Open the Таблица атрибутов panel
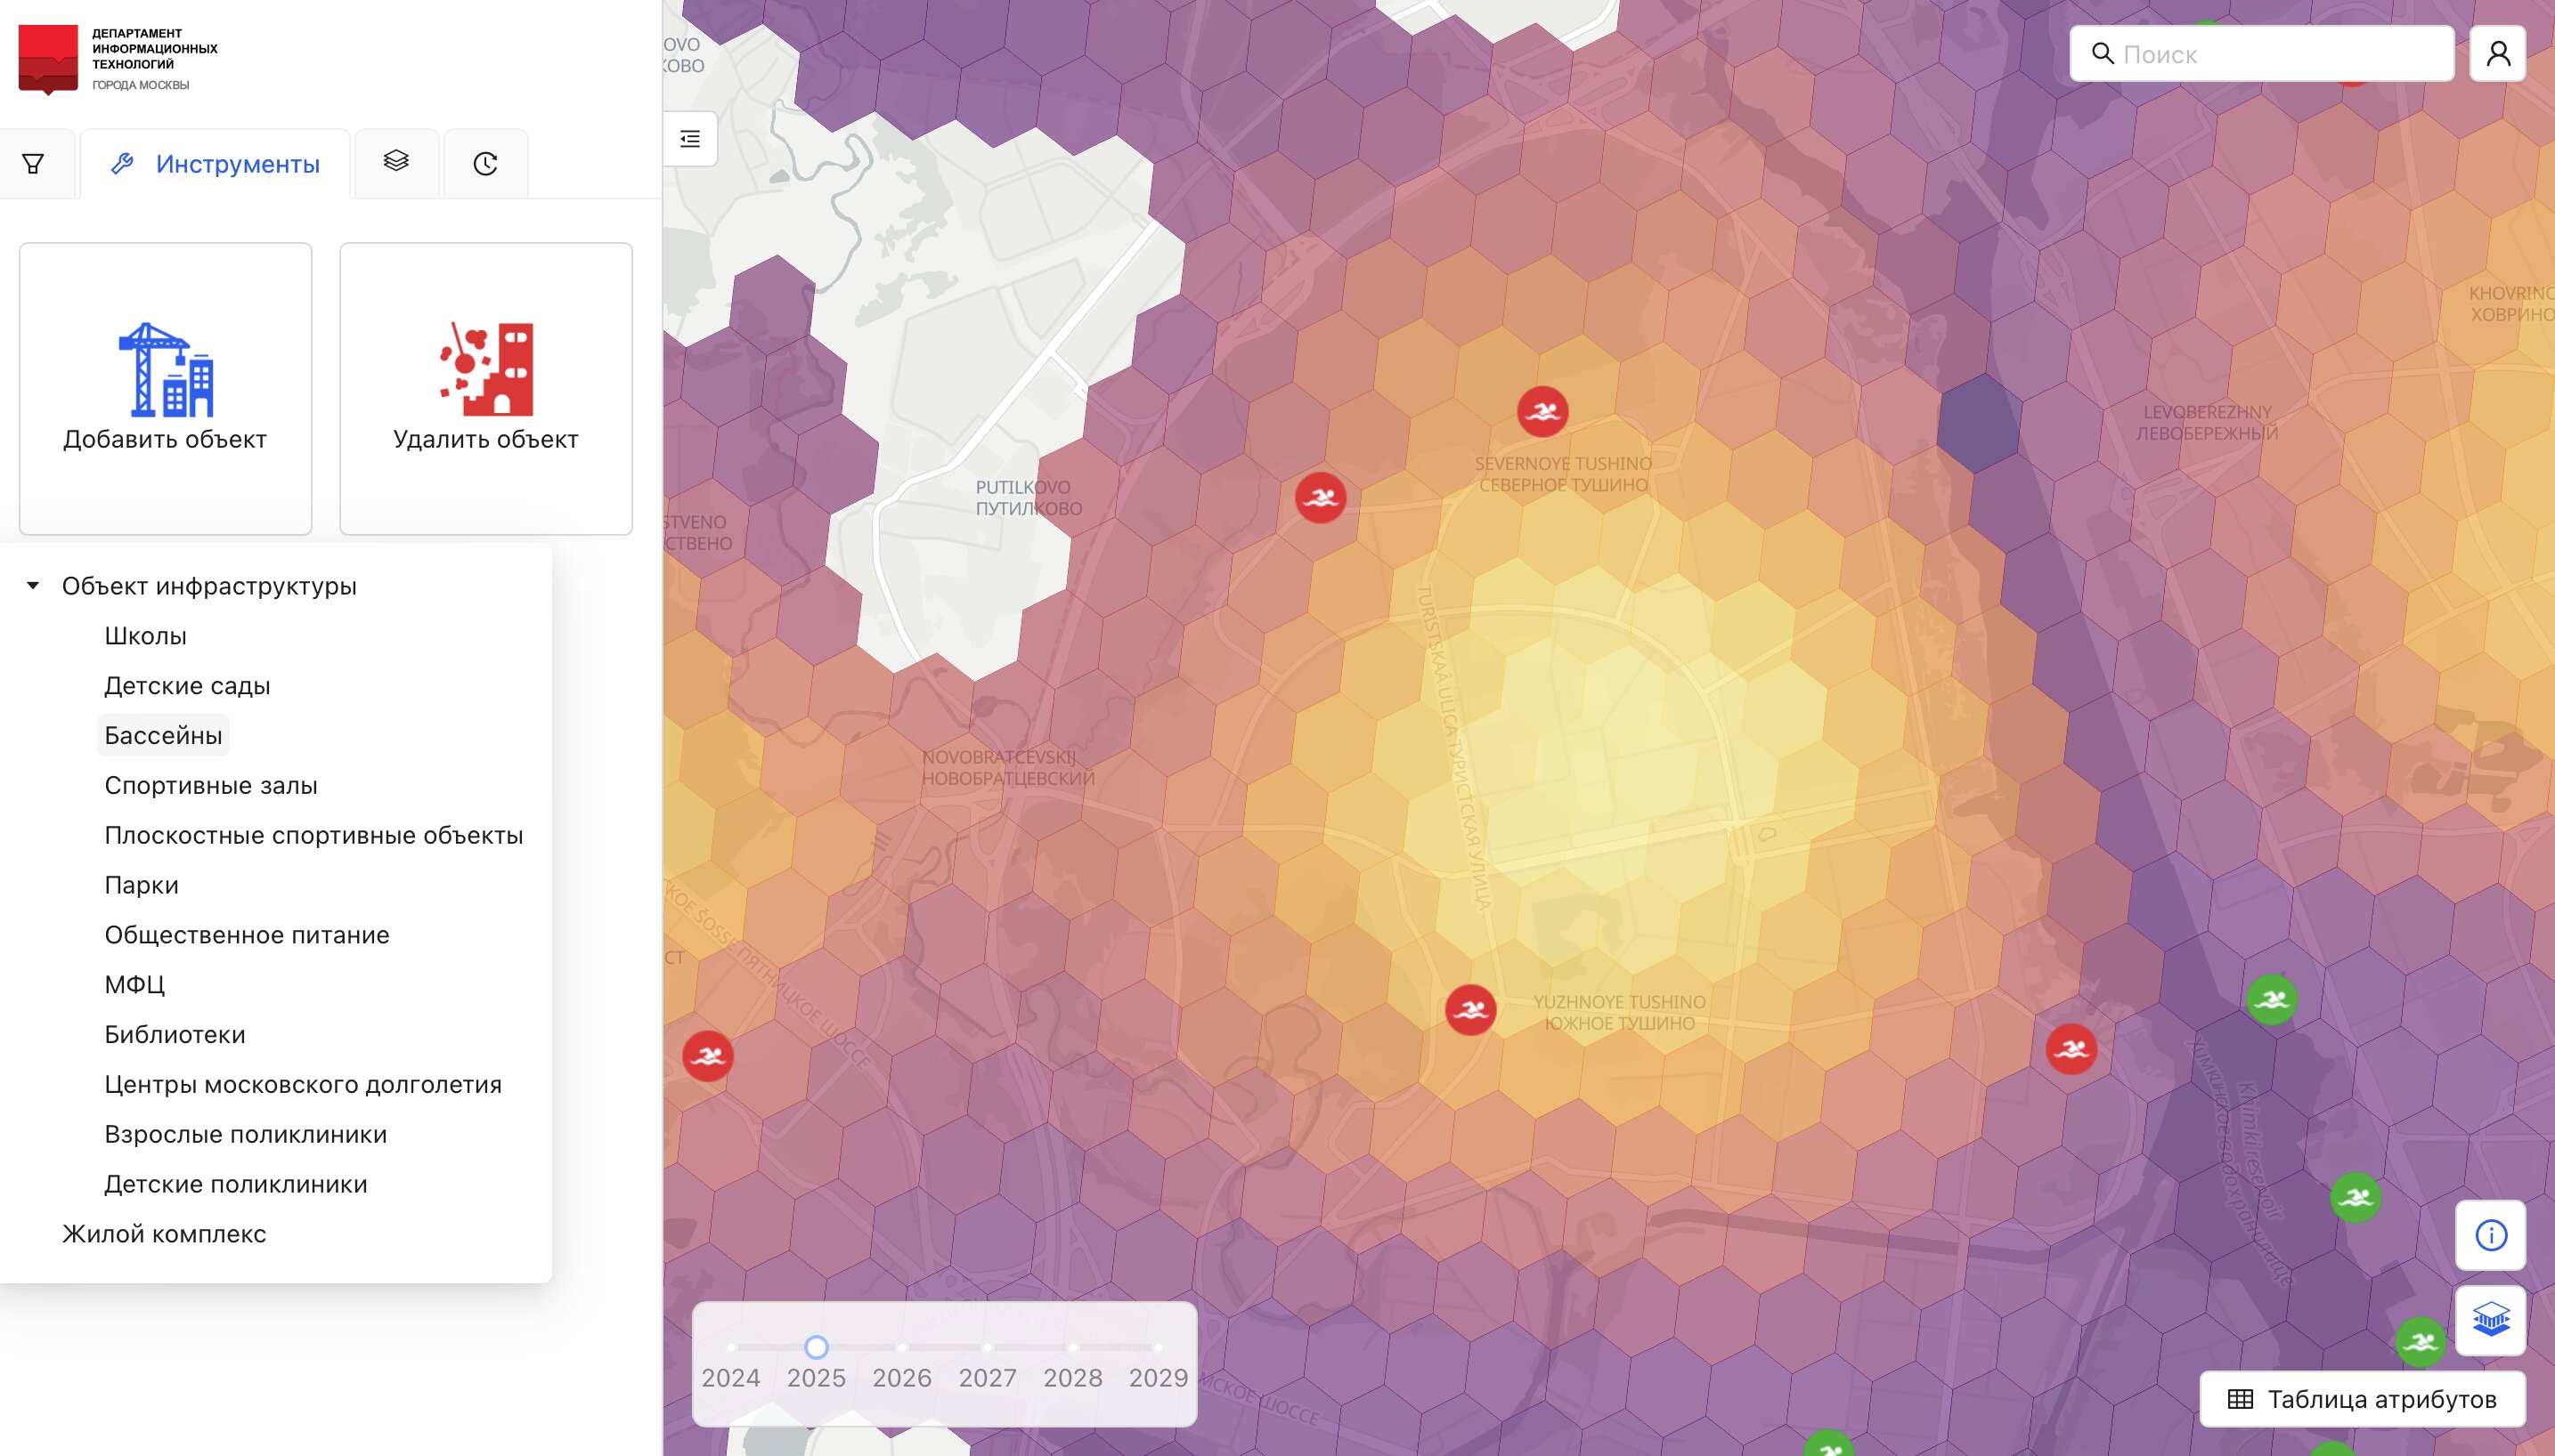 click(2362, 1399)
